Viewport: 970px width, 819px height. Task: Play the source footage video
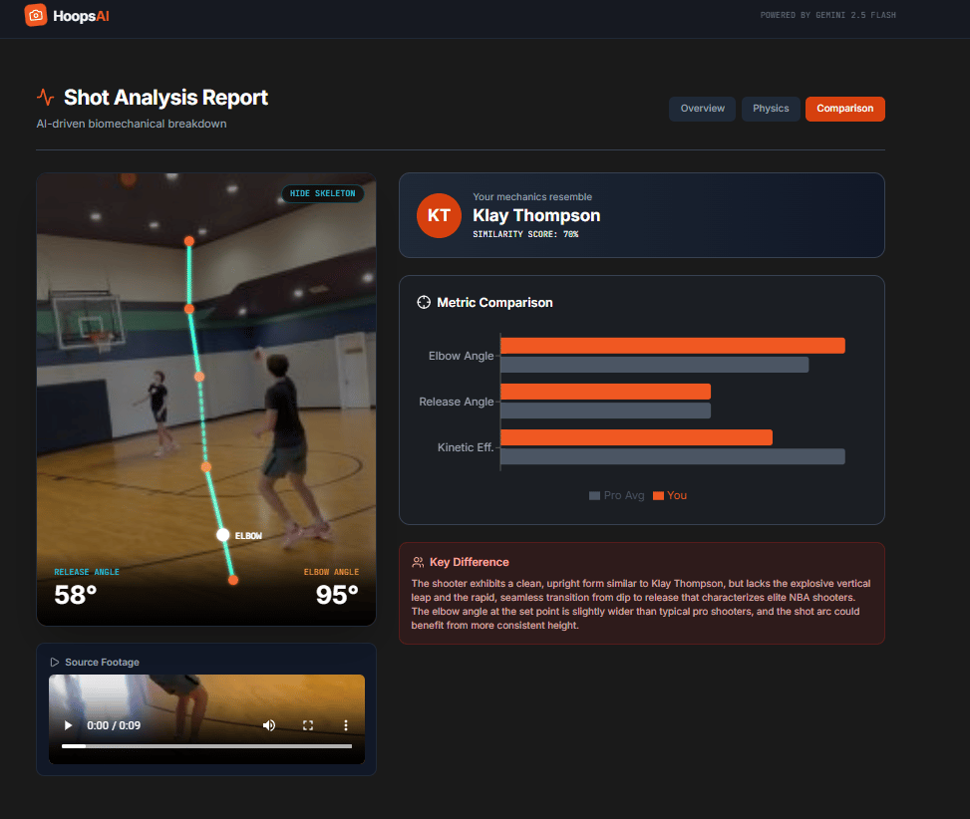[x=68, y=725]
